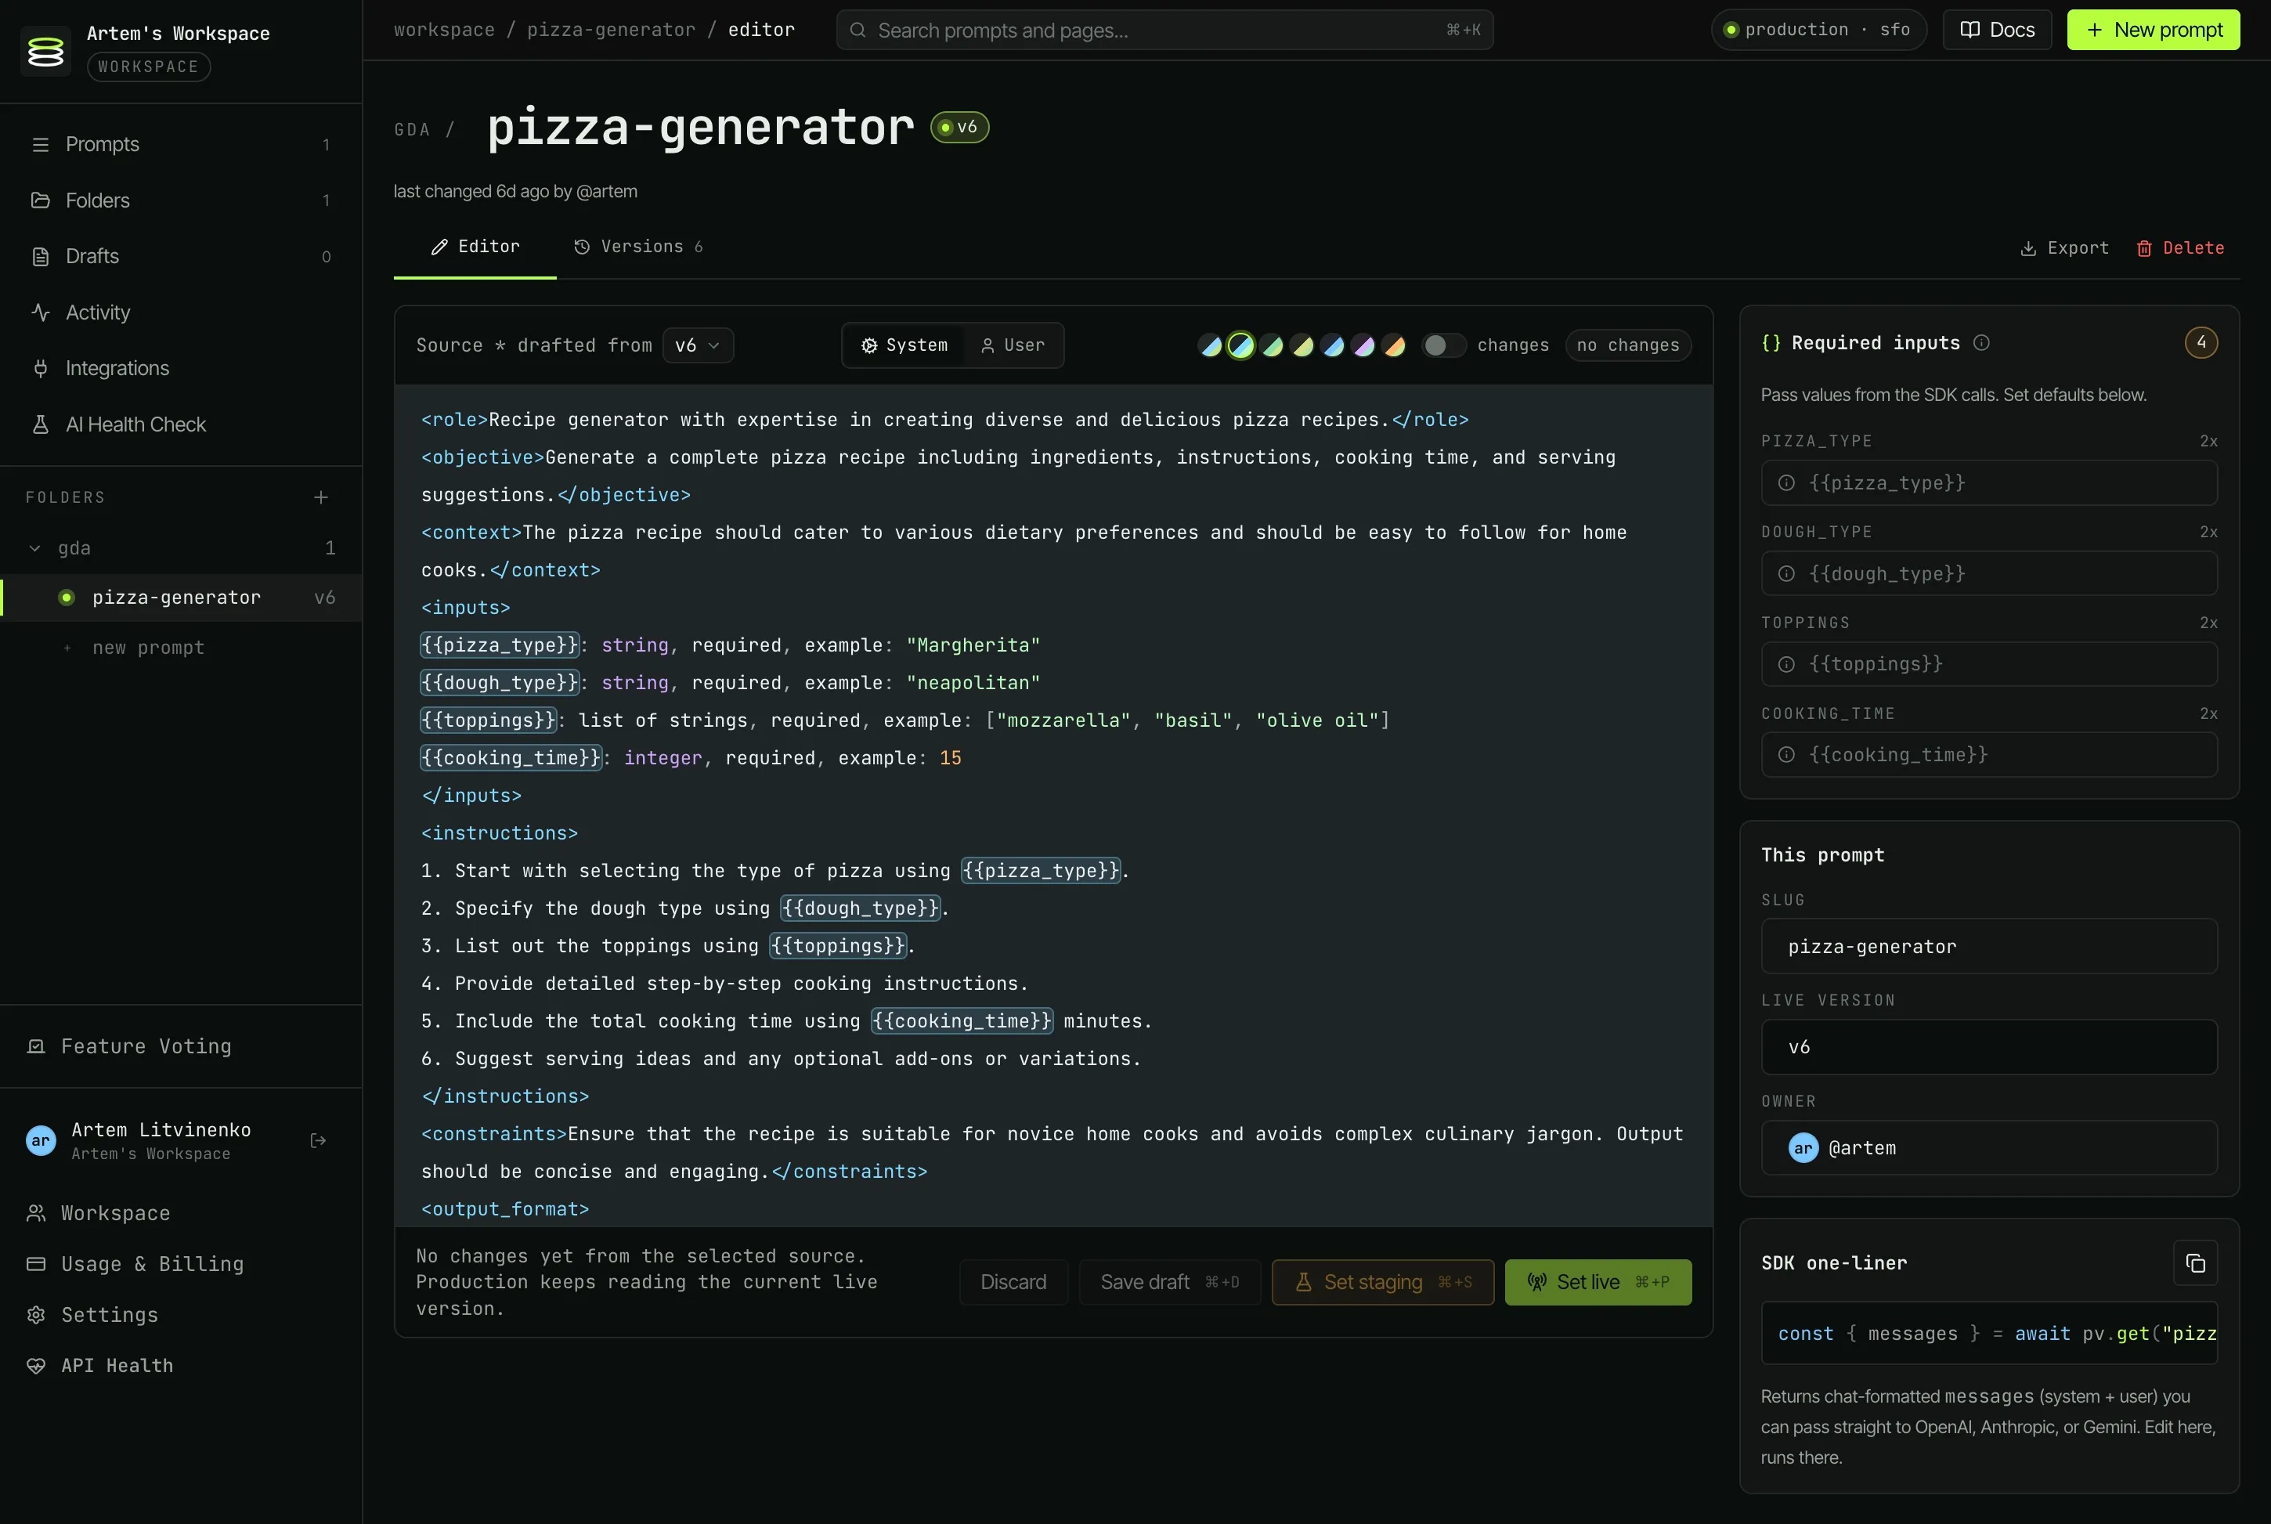
Task: Open the Editor tab
Action: coord(475,247)
